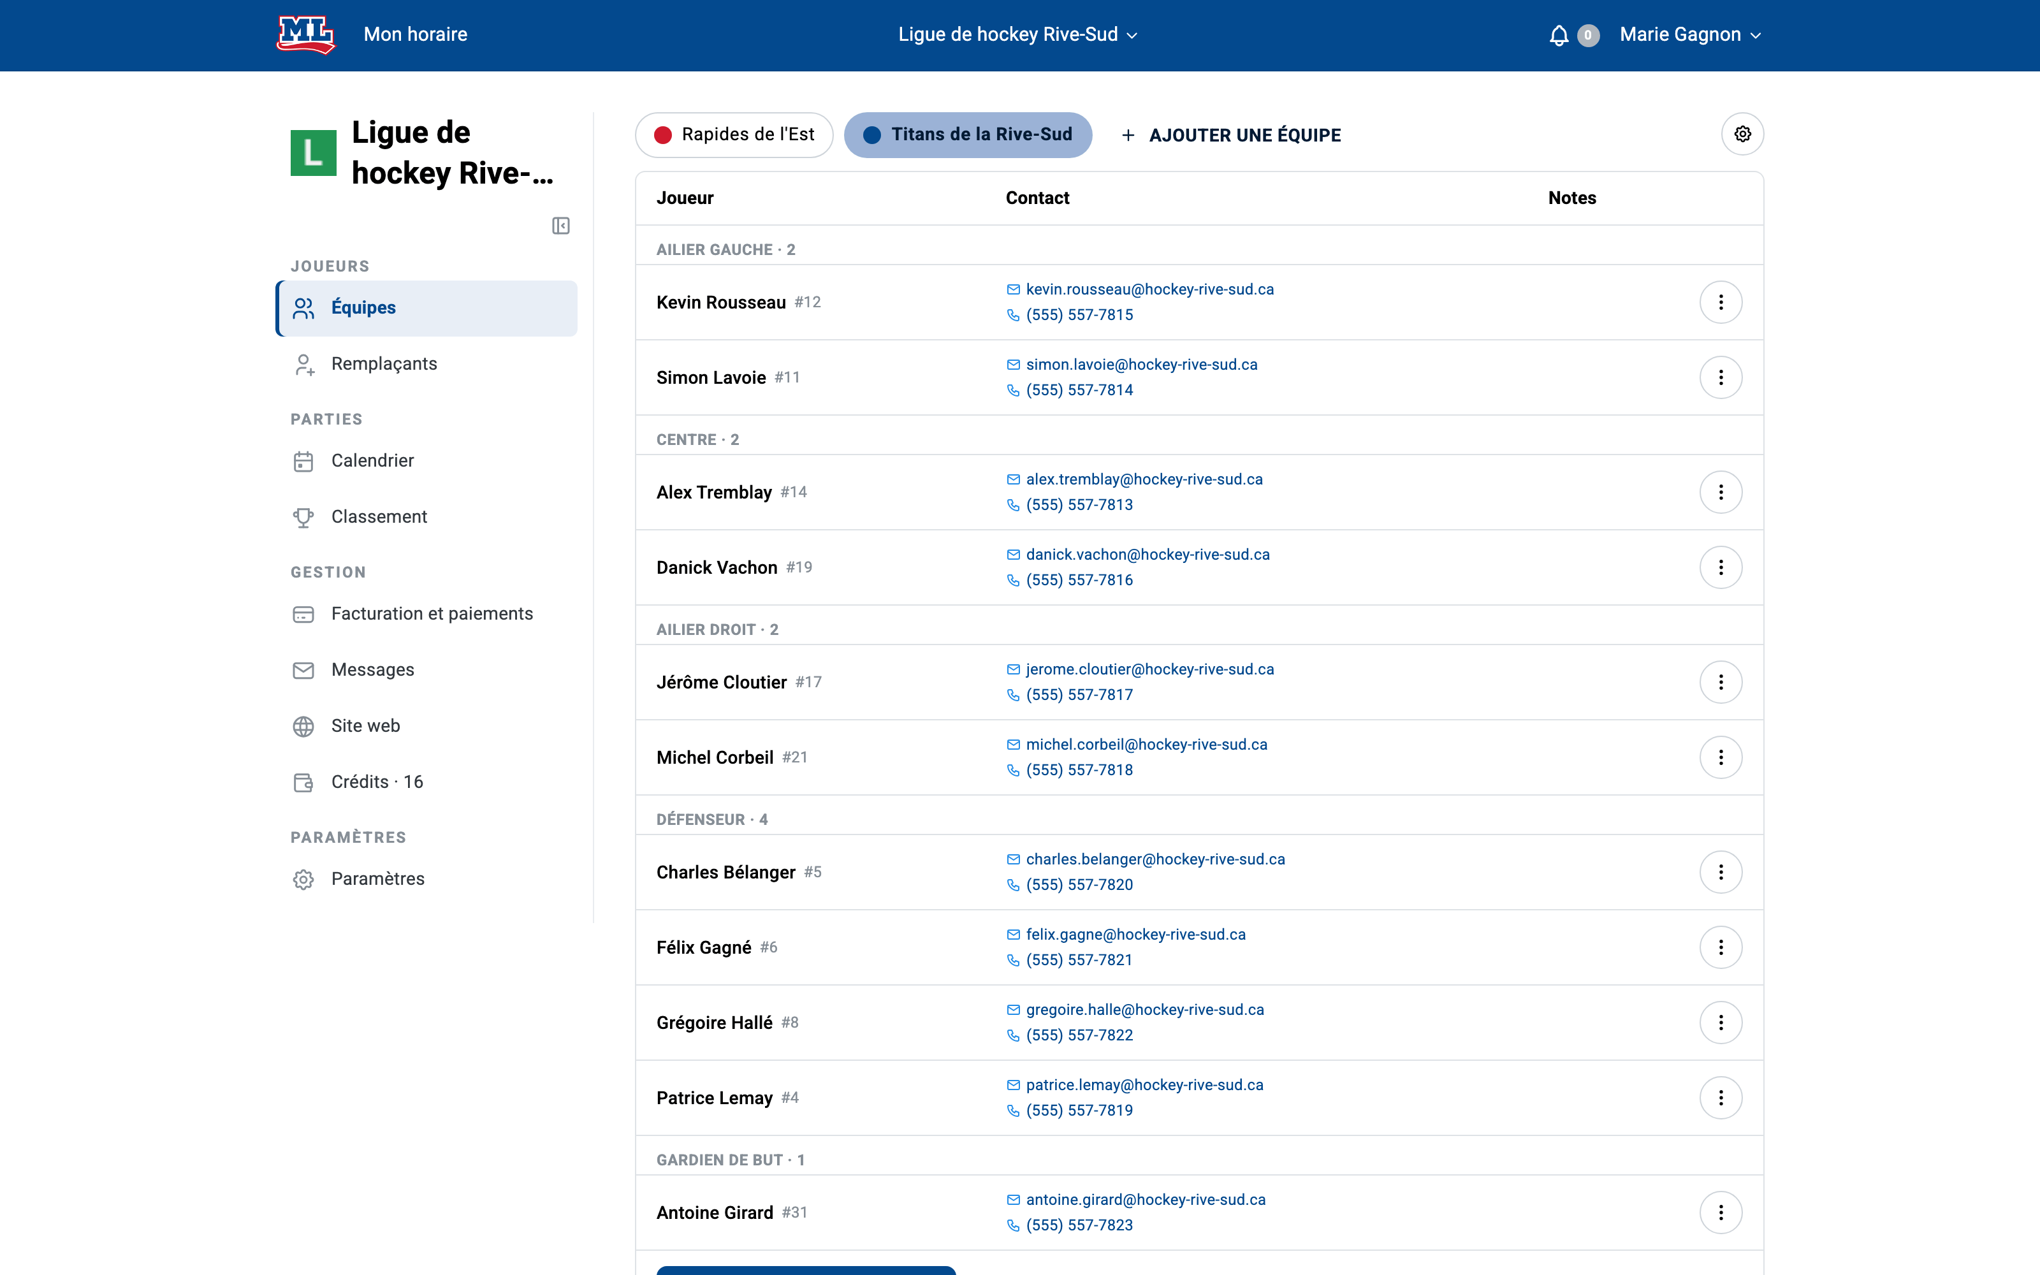Open team settings gear icon
The width and height of the screenshot is (2040, 1275).
(x=1742, y=134)
